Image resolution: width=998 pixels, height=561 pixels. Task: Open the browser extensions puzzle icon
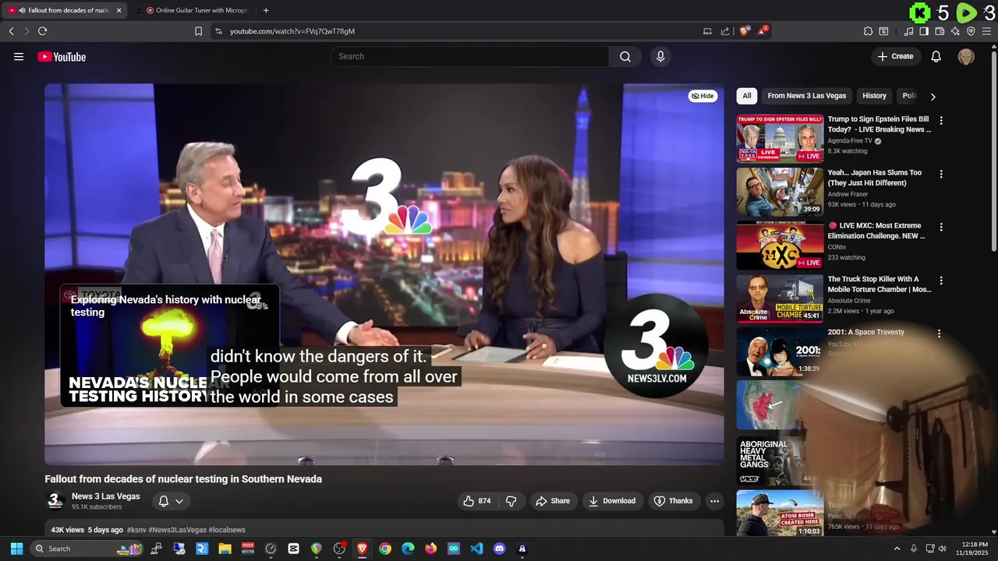tap(868, 31)
